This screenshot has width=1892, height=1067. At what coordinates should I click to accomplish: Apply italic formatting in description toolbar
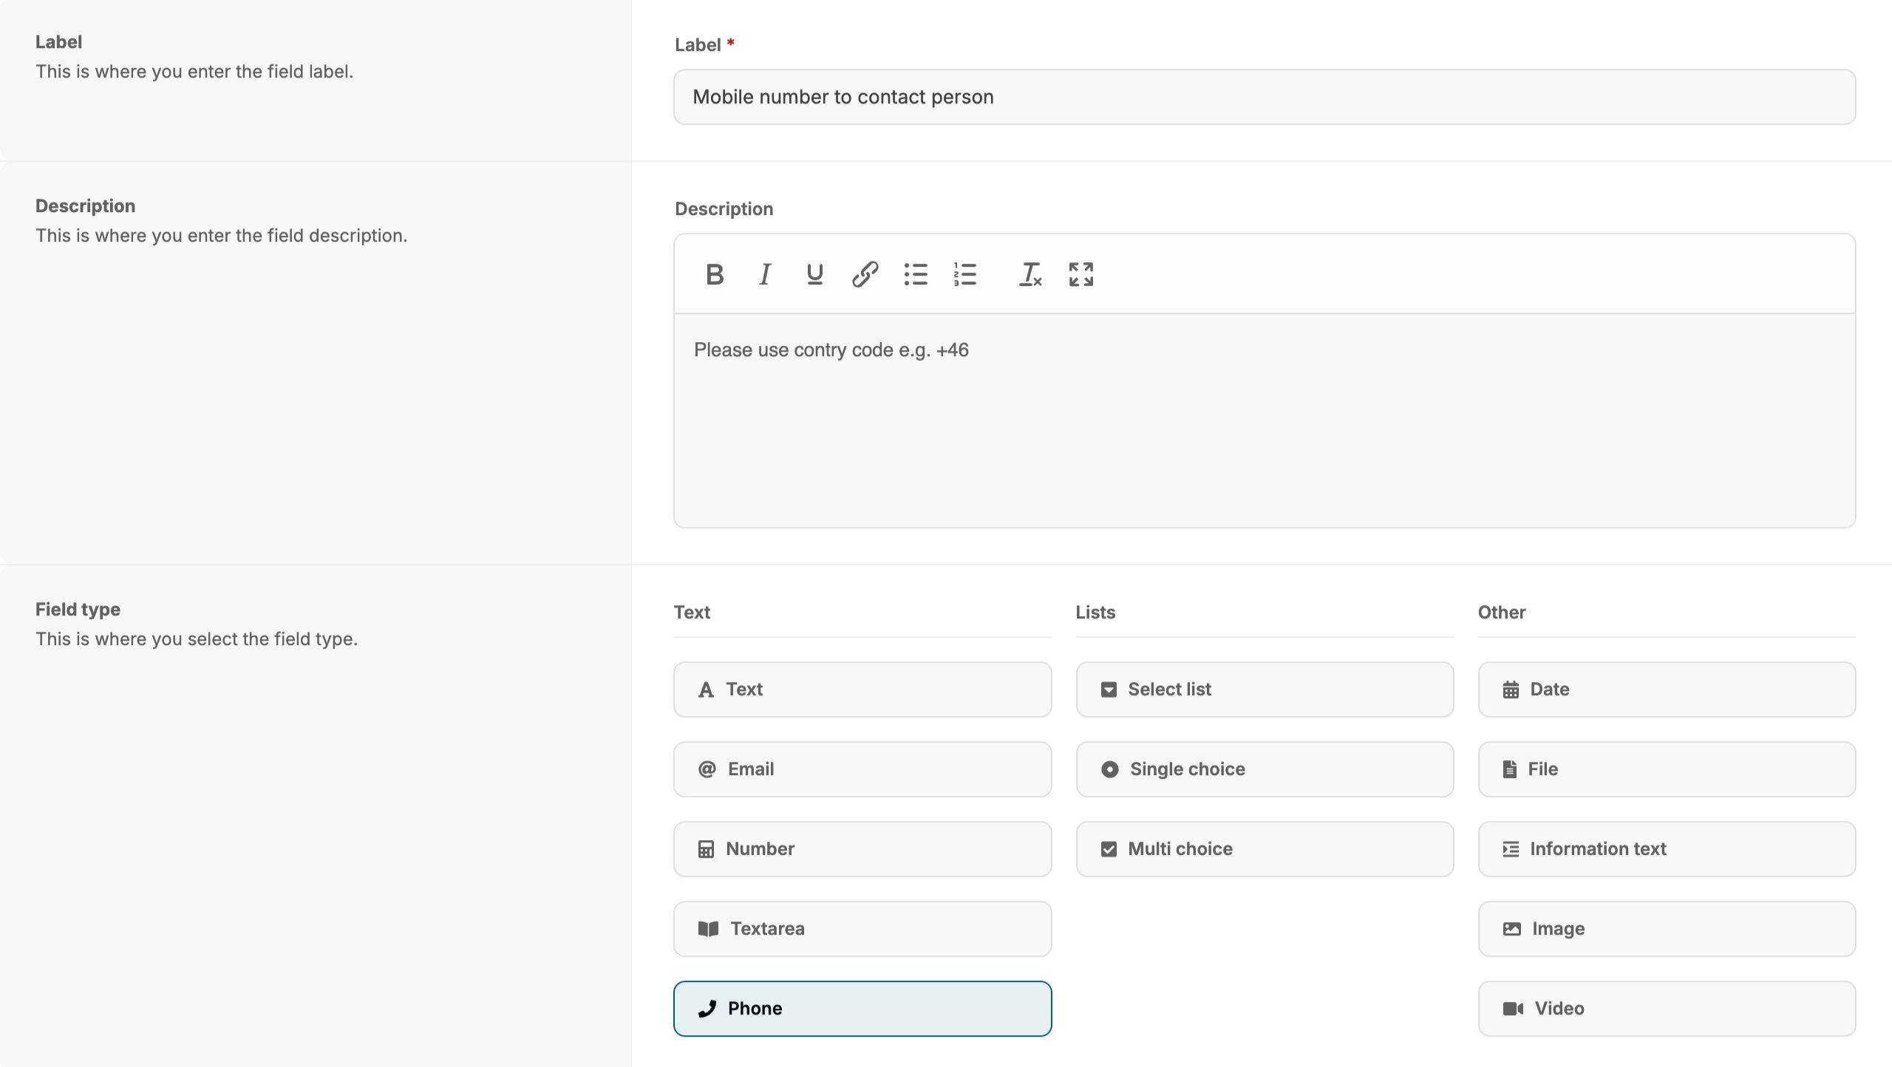point(765,275)
